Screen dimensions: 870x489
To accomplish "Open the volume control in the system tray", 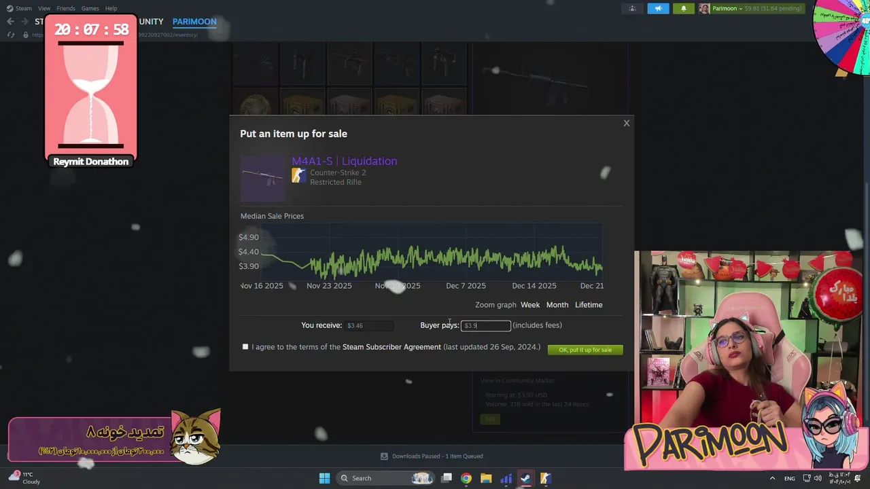I will (x=818, y=478).
